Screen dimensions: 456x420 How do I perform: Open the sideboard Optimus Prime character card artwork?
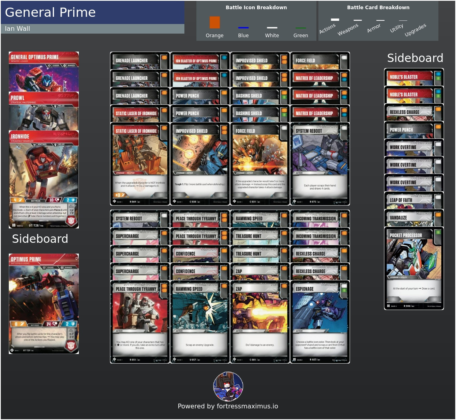[44, 304]
